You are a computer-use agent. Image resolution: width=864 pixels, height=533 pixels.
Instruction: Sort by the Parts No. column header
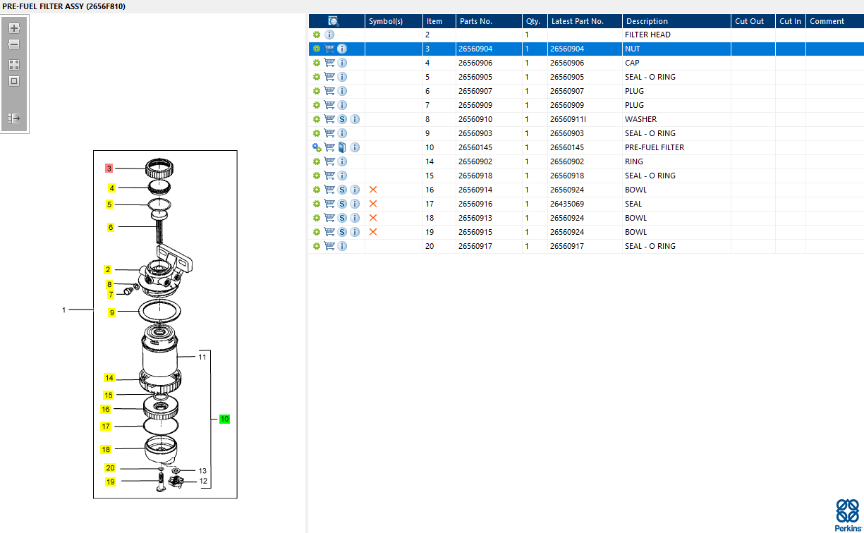click(x=489, y=21)
